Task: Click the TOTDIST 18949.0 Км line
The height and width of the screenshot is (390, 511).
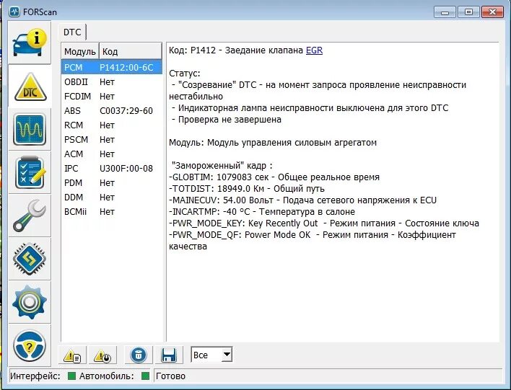Action: [x=247, y=189]
